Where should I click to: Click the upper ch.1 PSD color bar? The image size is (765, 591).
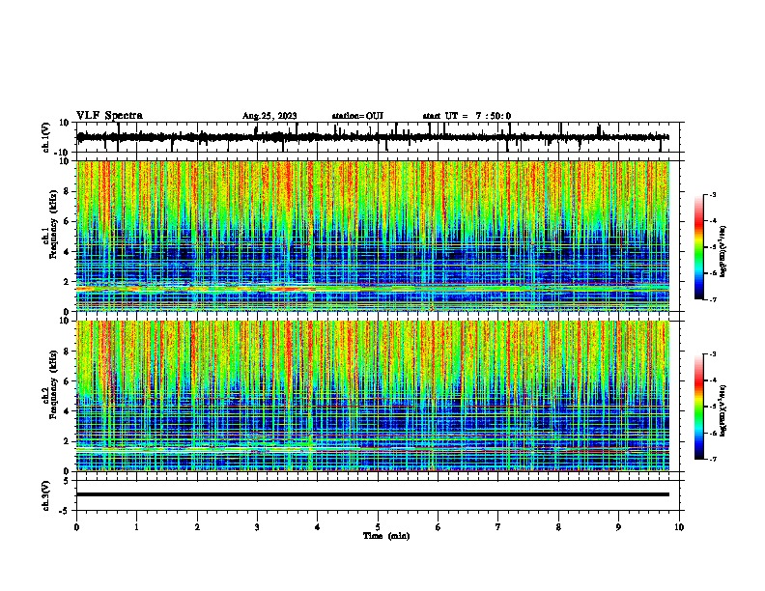pos(699,247)
